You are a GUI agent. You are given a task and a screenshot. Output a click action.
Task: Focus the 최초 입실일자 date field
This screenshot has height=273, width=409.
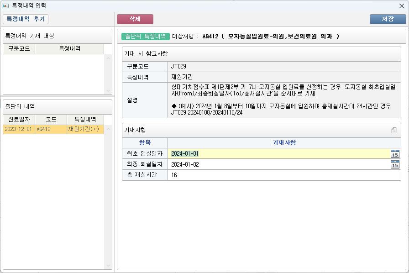pos(278,154)
